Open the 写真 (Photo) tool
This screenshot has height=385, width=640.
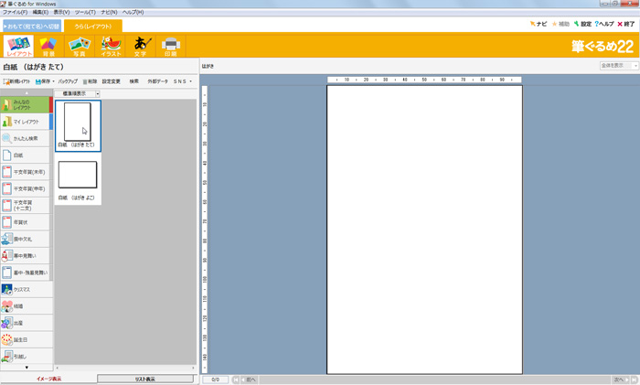(x=80, y=47)
